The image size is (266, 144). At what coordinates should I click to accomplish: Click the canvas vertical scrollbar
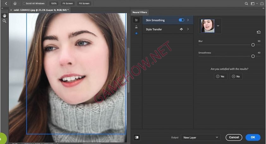129,70
